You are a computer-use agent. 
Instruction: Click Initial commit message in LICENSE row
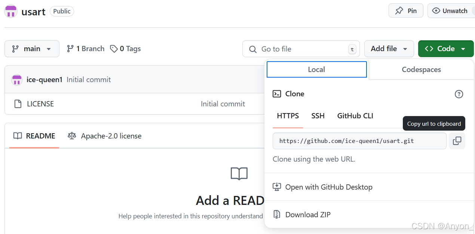click(x=223, y=104)
